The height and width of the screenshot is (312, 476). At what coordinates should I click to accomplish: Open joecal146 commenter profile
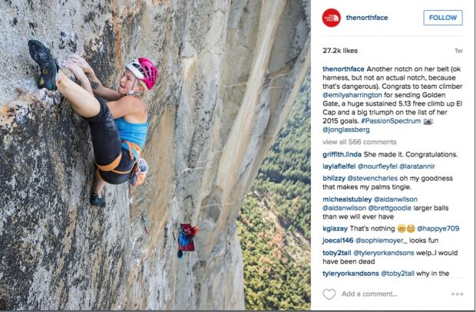point(338,241)
